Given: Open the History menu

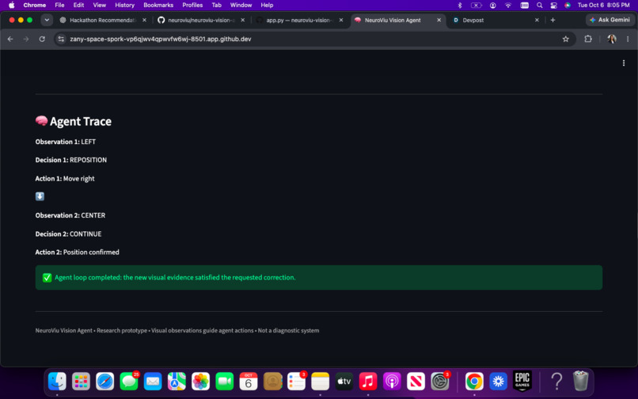Looking at the screenshot, I should coord(124,6).
